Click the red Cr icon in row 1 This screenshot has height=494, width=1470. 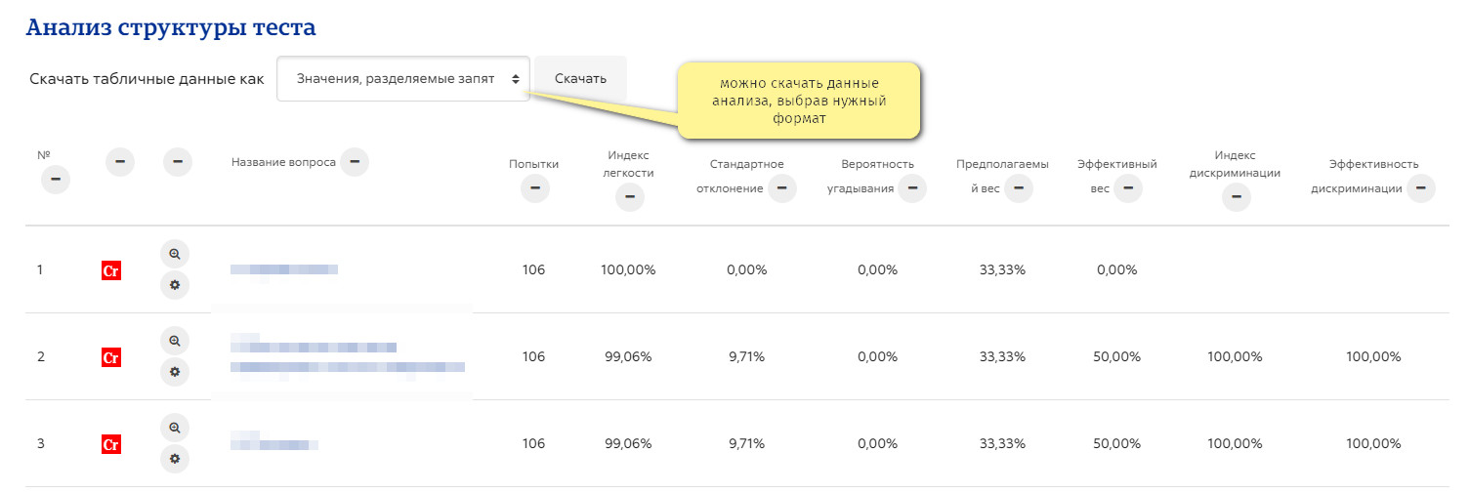click(111, 270)
